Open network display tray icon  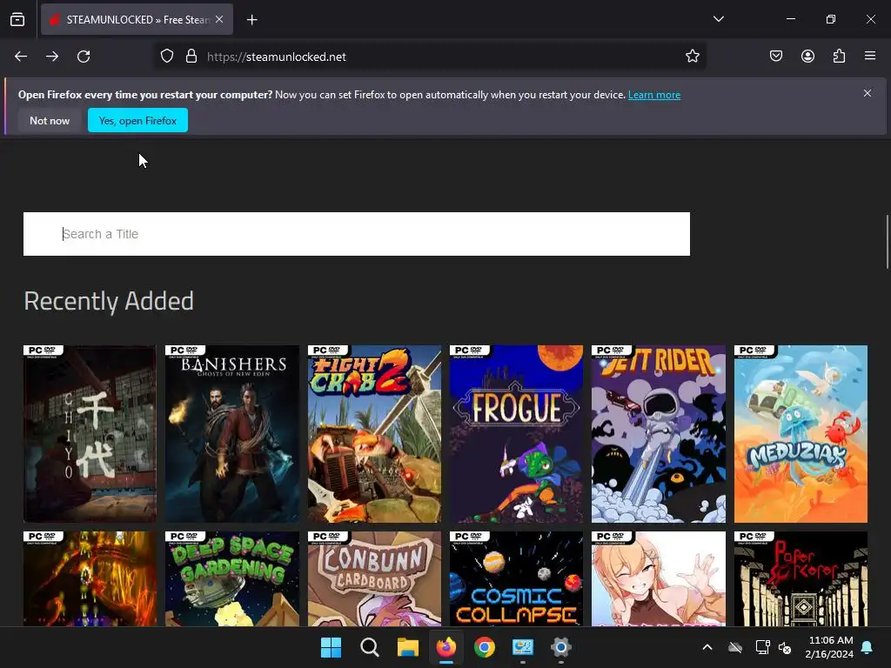762,647
